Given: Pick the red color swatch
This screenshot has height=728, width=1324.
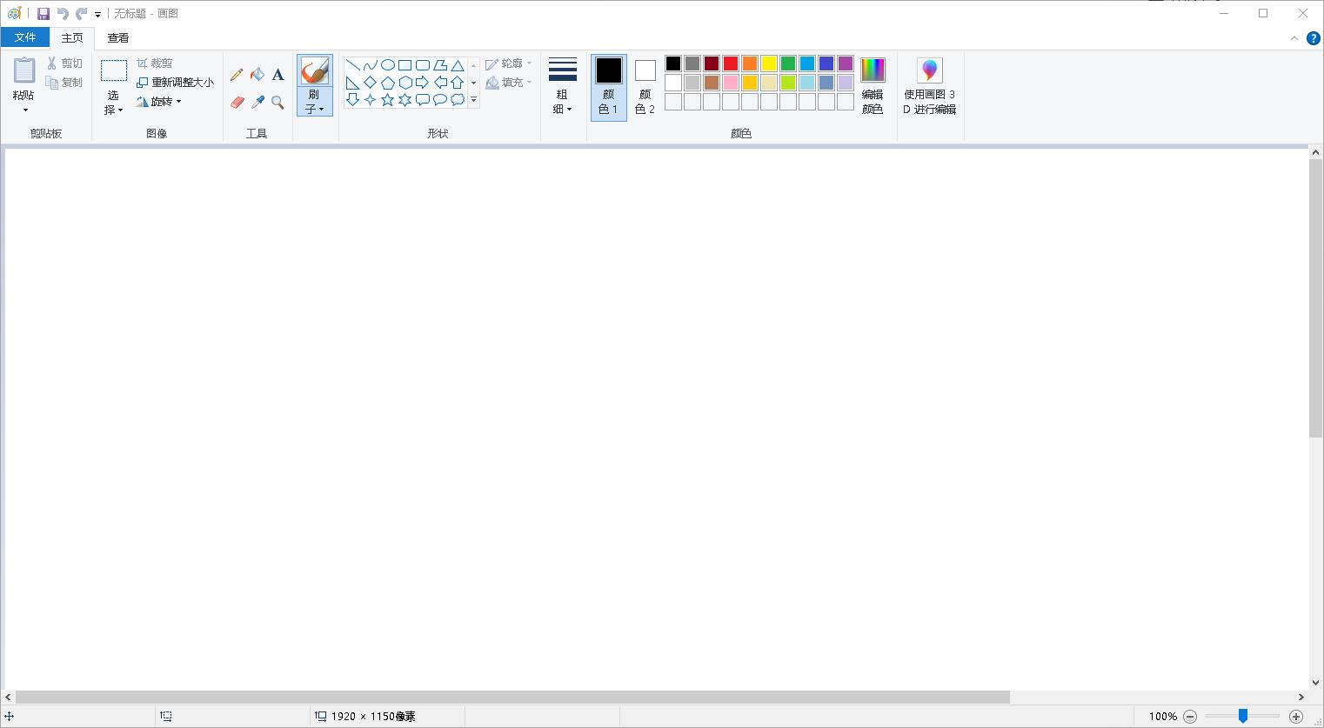Looking at the screenshot, I should click(x=731, y=63).
